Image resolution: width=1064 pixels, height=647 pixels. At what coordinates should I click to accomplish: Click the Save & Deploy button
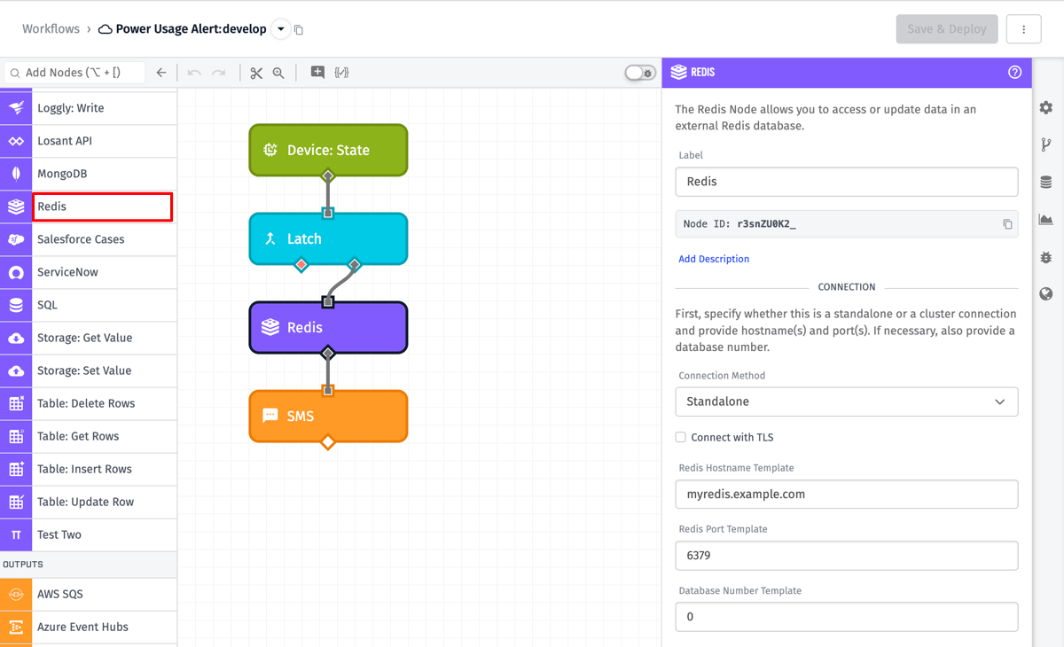click(947, 29)
